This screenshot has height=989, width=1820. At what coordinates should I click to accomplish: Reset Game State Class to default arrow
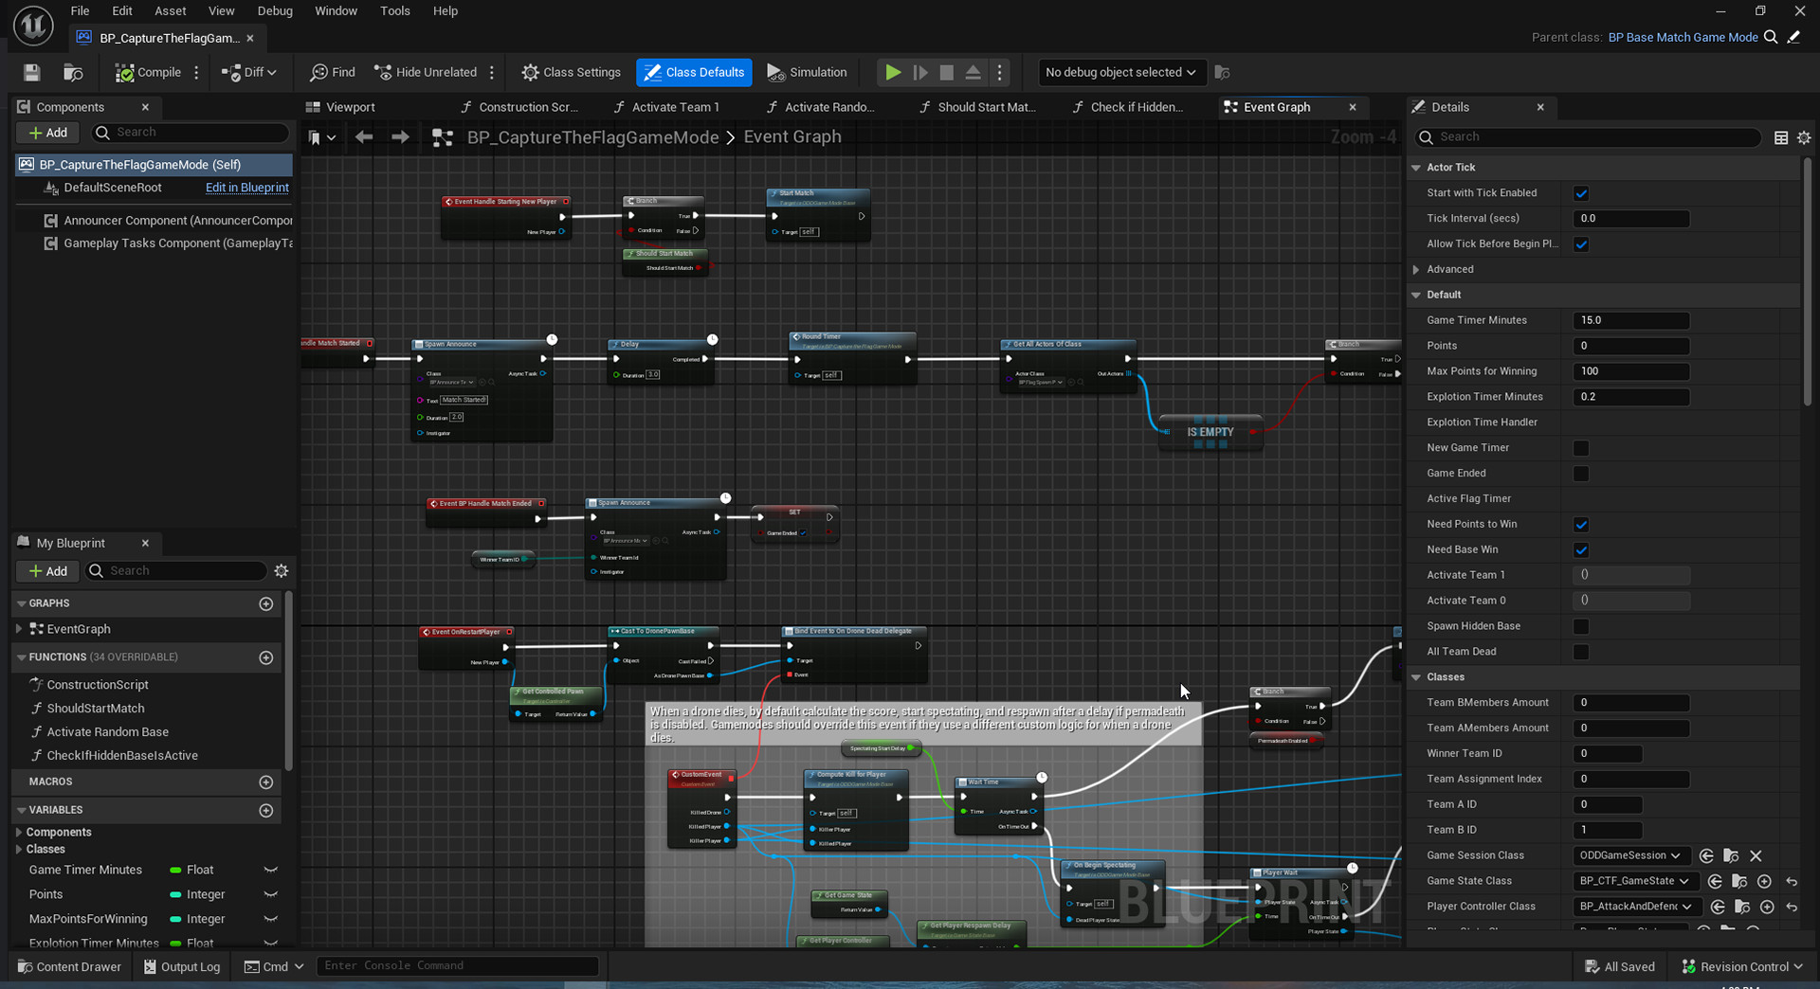point(1792,881)
